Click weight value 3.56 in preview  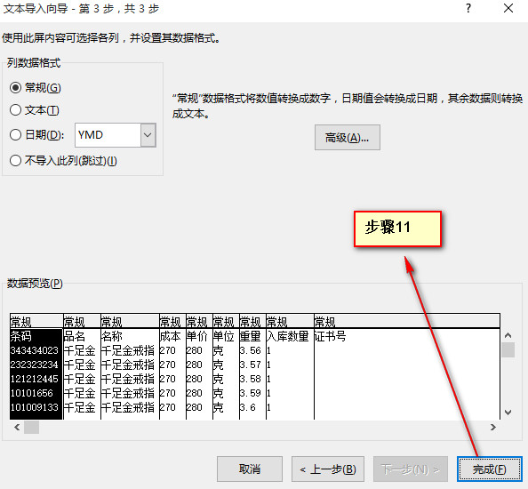pyautogui.click(x=250, y=350)
